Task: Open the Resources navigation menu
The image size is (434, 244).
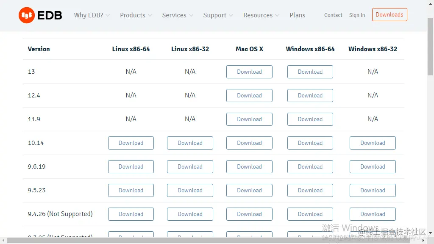Action: [x=261, y=15]
